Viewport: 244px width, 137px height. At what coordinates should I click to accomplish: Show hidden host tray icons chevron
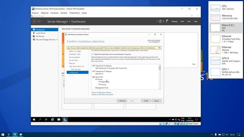[212, 135]
